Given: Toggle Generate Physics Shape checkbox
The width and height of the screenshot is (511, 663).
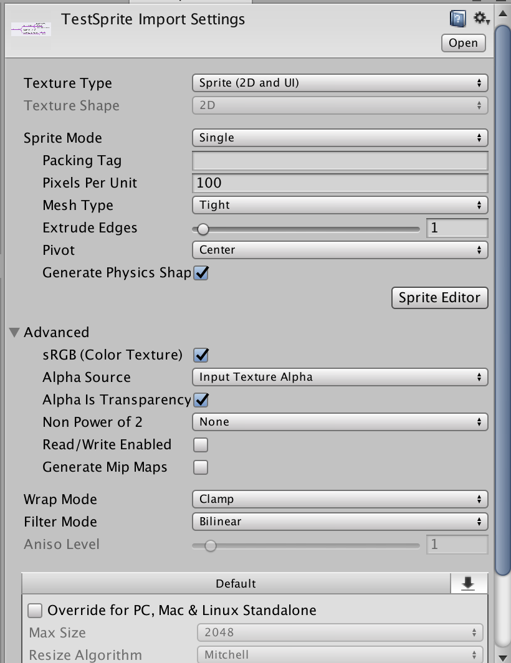Looking at the screenshot, I should click(201, 273).
